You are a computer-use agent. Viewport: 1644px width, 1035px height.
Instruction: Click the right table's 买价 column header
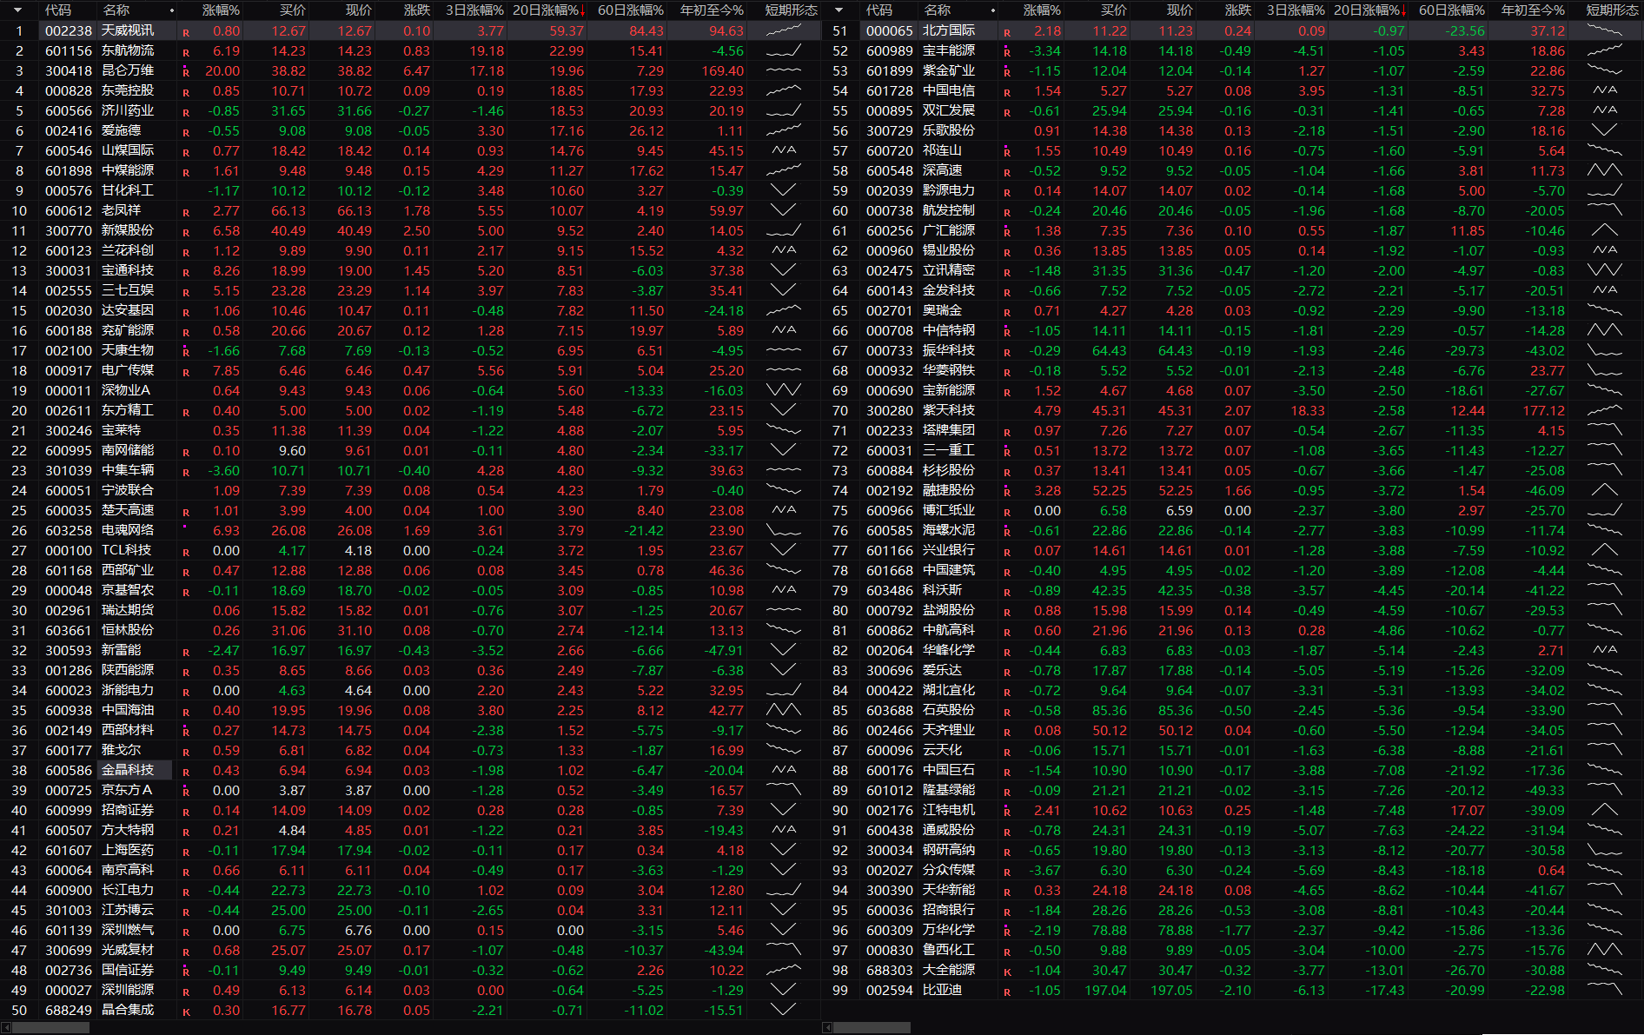(1113, 10)
